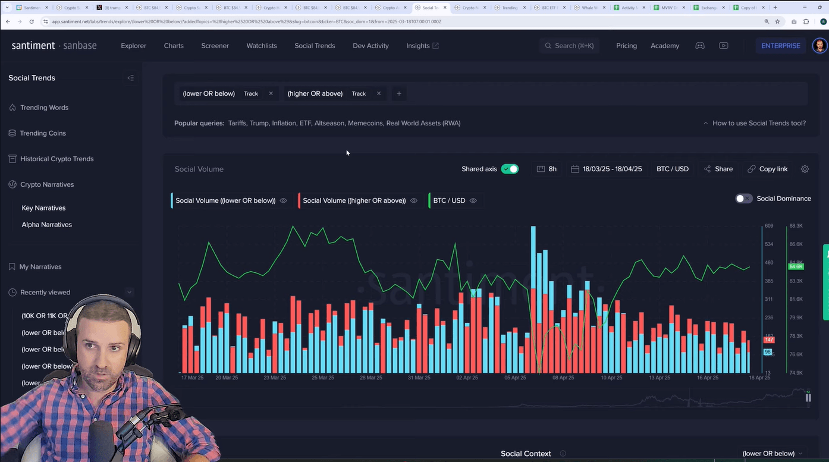Open the YouTube video icon in header
Image resolution: width=829 pixels, height=462 pixels.
pos(723,46)
